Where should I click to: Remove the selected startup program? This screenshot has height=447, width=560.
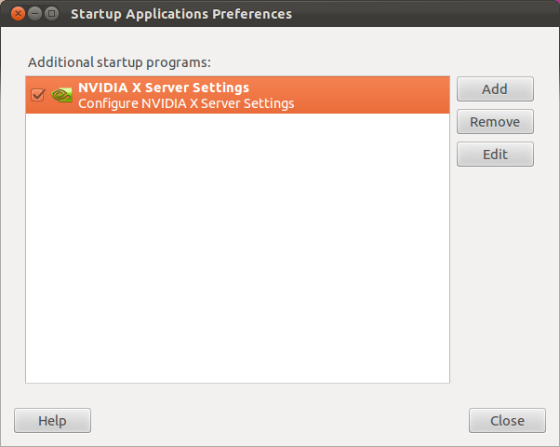point(495,122)
